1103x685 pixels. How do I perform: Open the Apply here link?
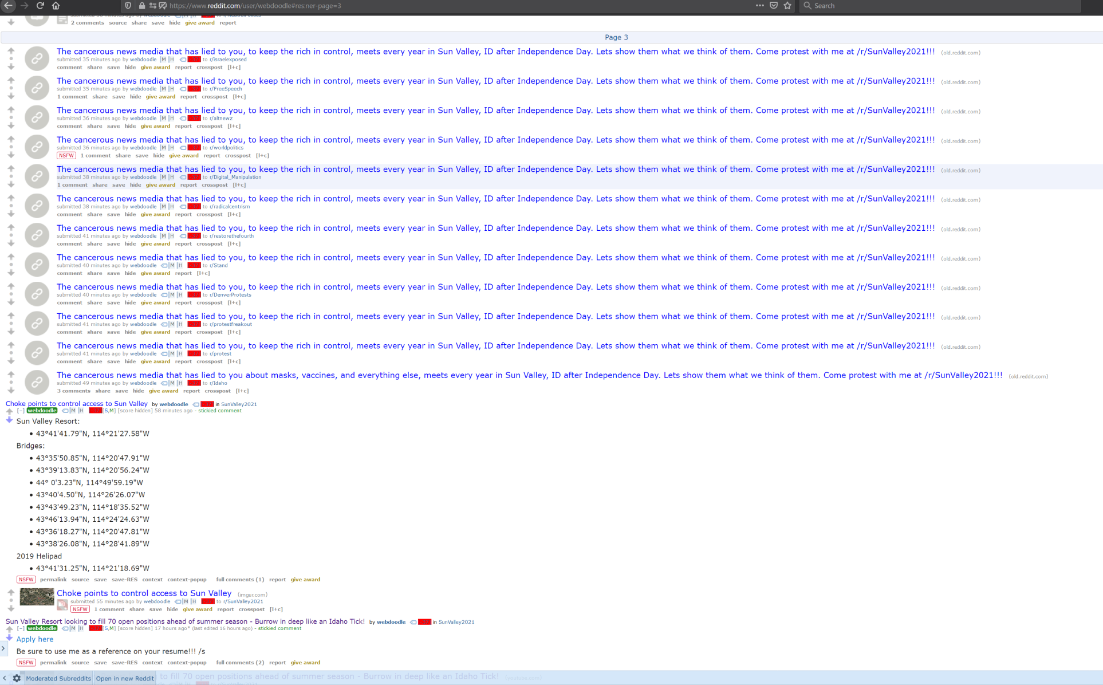[x=35, y=639]
